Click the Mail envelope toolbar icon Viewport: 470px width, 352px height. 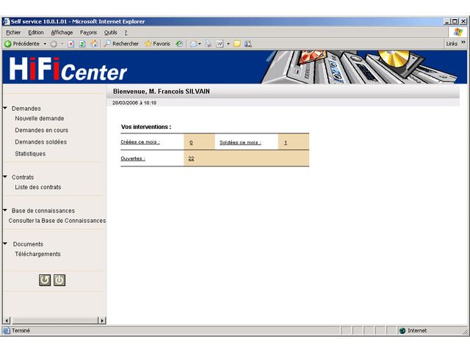coord(194,44)
